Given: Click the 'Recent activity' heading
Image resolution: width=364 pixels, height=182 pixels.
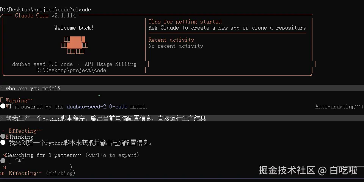Looking at the screenshot, I should pyautogui.click(x=171, y=40).
